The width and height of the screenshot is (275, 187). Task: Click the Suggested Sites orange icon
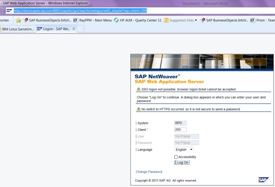point(166,20)
